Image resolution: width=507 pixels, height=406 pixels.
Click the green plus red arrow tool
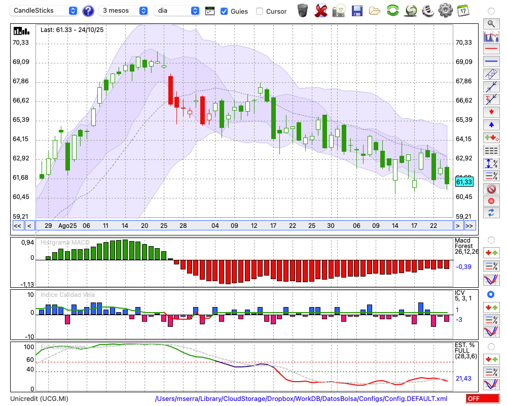coord(491,138)
